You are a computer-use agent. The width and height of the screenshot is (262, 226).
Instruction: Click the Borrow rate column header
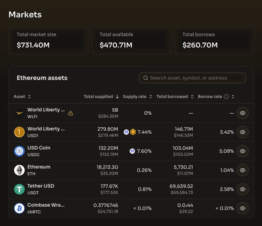click(210, 97)
